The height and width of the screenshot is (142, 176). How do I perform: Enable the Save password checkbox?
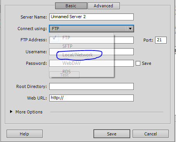[x=138, y=63]
